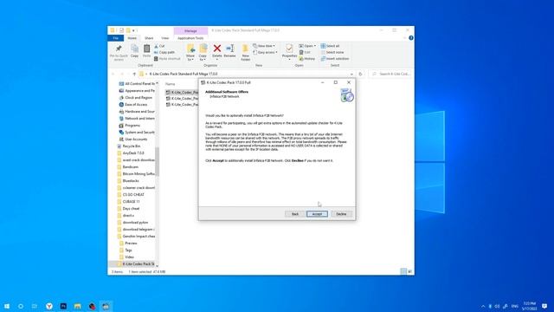Click the Up arrow next to address bar
The image size is (554, 312).
point(134,74)
